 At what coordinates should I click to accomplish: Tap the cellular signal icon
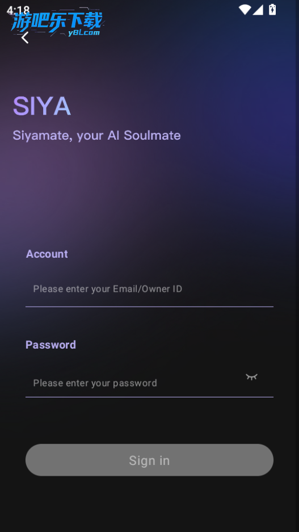pos(258,10)
